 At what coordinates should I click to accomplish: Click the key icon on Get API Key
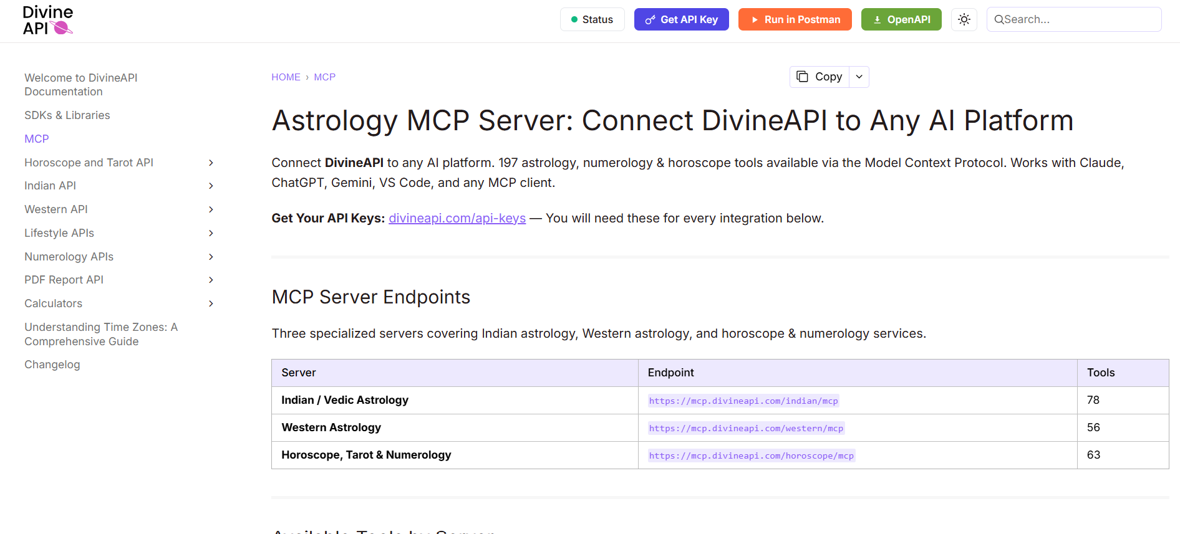coord(650,20)
